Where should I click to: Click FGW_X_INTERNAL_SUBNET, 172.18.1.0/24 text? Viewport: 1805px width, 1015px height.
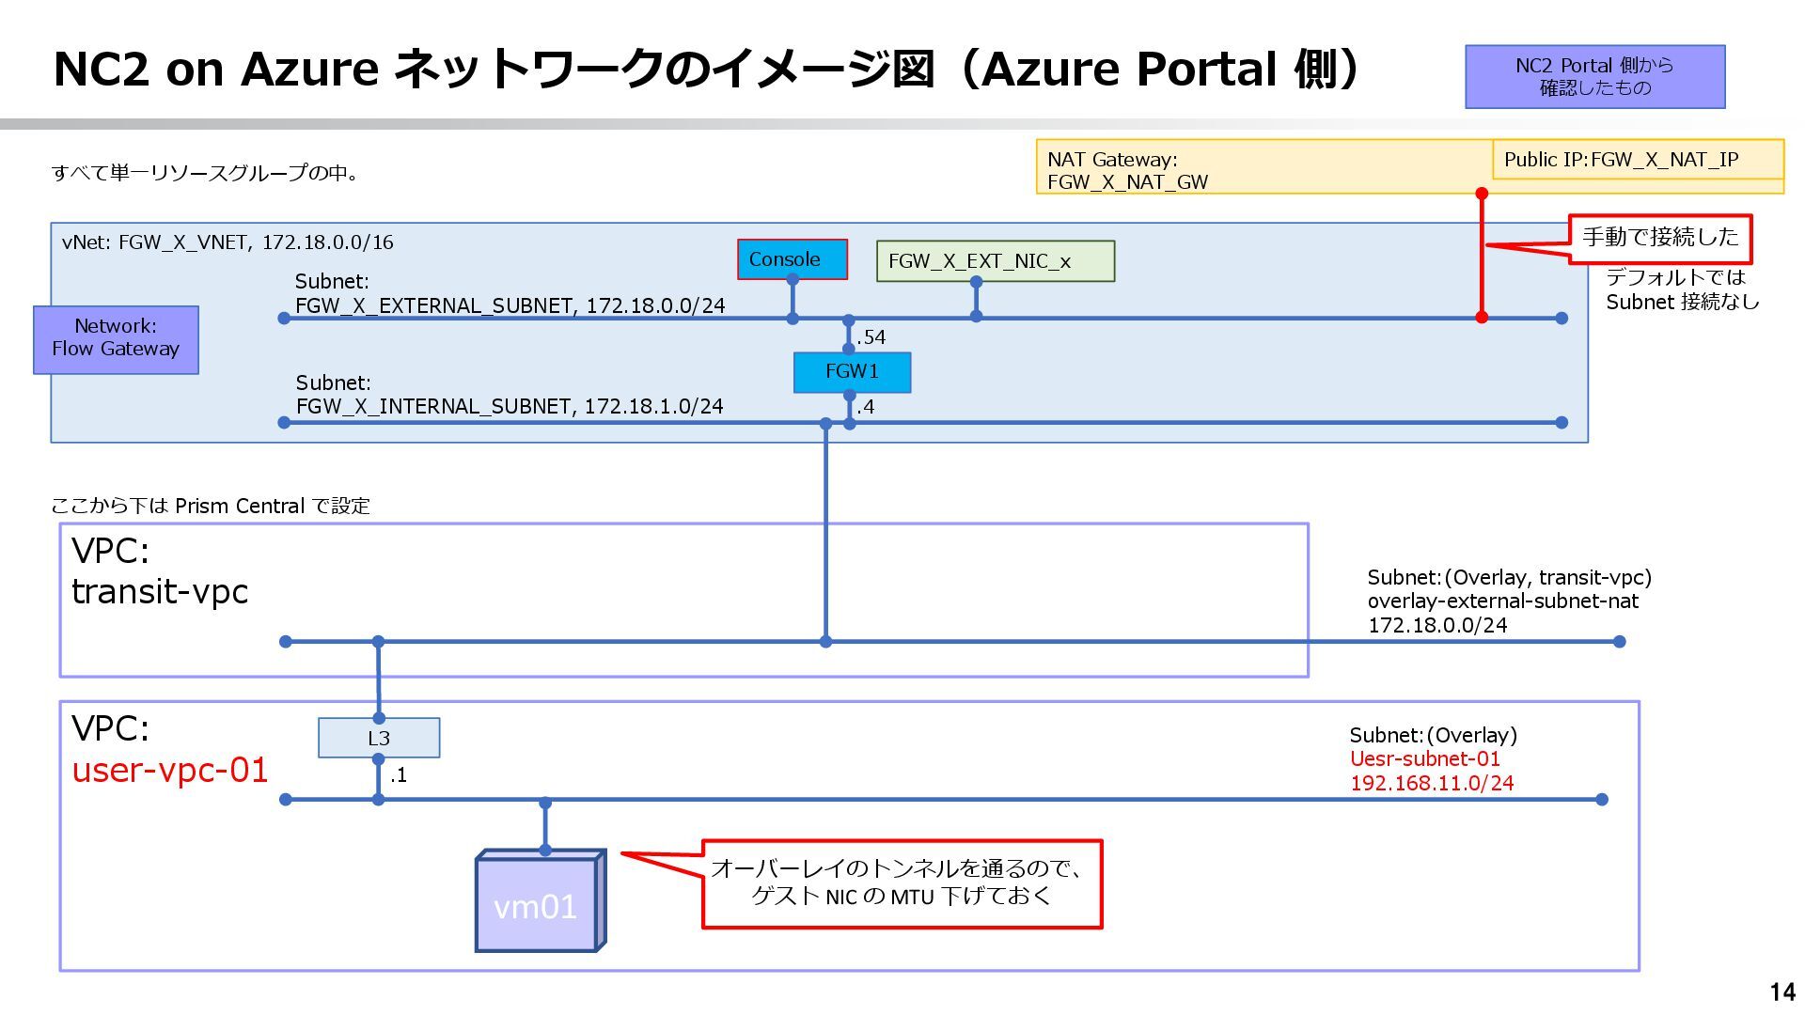(510, 406)
